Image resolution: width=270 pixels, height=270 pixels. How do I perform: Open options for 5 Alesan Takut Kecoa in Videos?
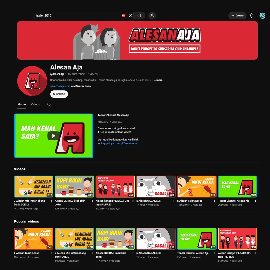[215, 202]
